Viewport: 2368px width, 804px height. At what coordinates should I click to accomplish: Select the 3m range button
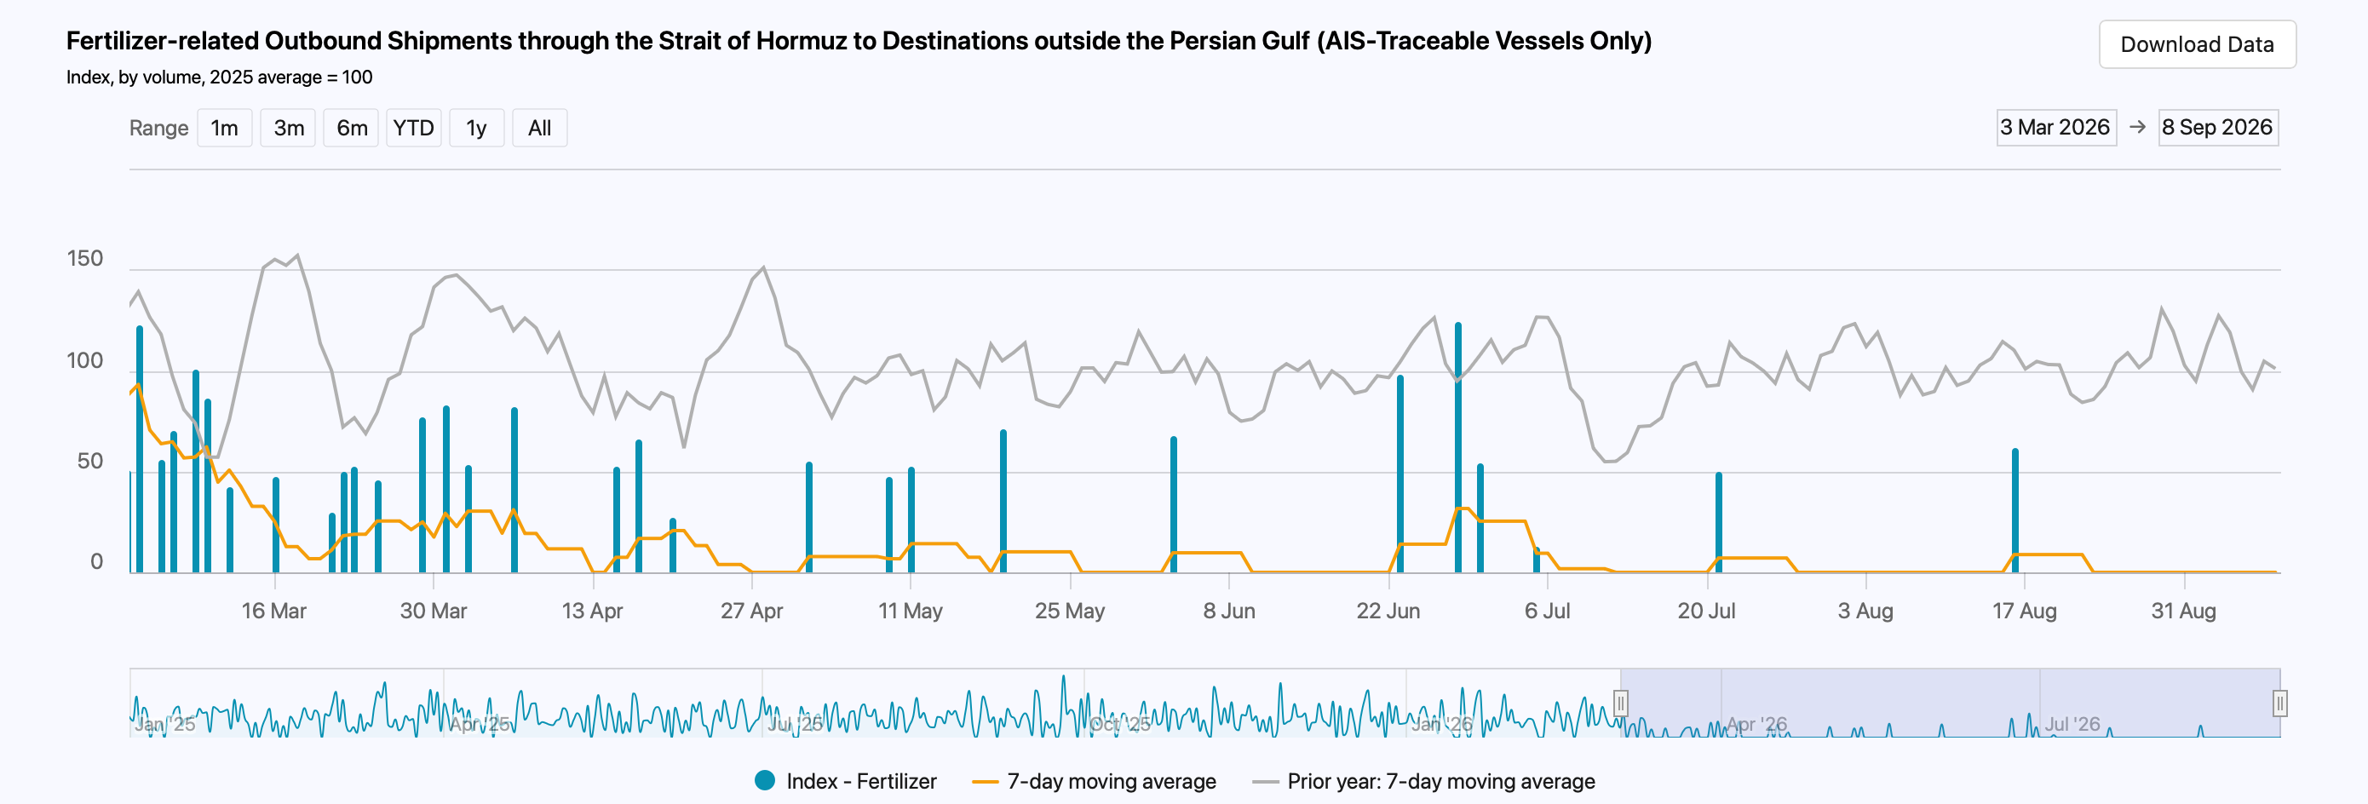pos(289,128)
